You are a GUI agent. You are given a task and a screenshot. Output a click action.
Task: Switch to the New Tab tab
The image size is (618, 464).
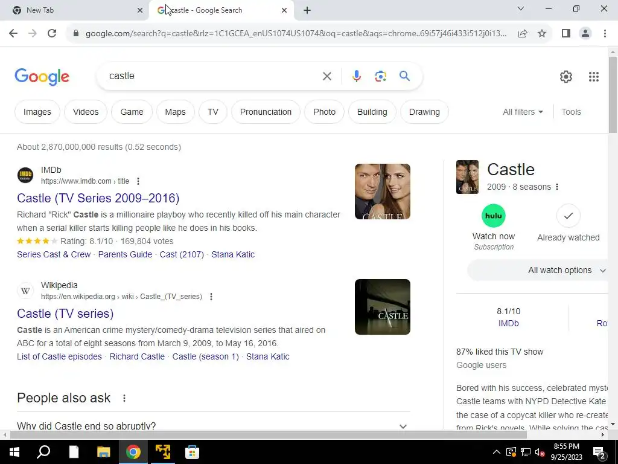pyautogui.click(x=74, y=10)
